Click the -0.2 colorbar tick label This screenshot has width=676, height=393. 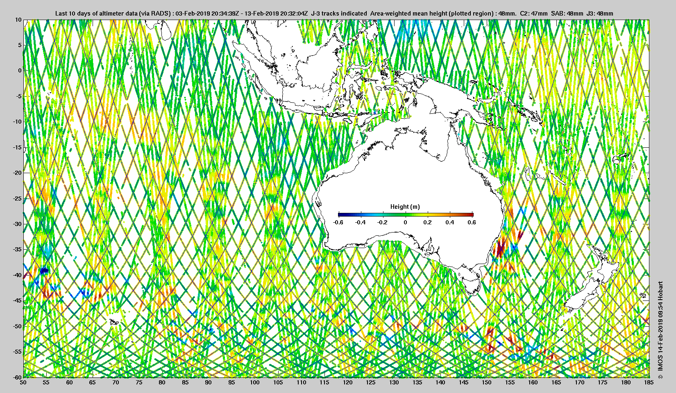point(383,223)
